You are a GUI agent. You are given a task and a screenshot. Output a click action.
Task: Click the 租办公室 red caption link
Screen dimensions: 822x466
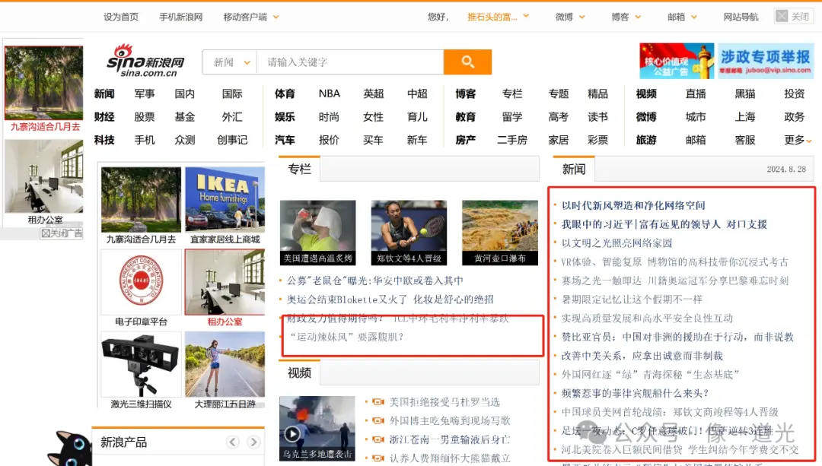[225, 322]
